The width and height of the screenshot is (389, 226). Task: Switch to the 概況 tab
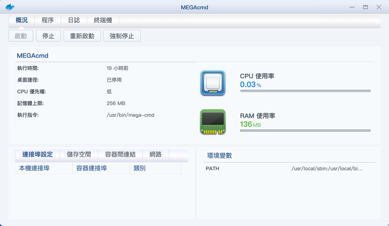click(22, 20)
